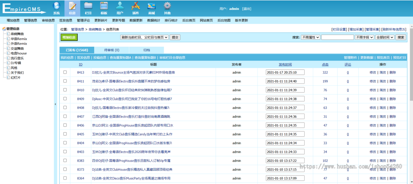This screenshot has height=184, width=413.
Task: Click the page icon beside 华语Remix
Action: [x=8, y=39]
